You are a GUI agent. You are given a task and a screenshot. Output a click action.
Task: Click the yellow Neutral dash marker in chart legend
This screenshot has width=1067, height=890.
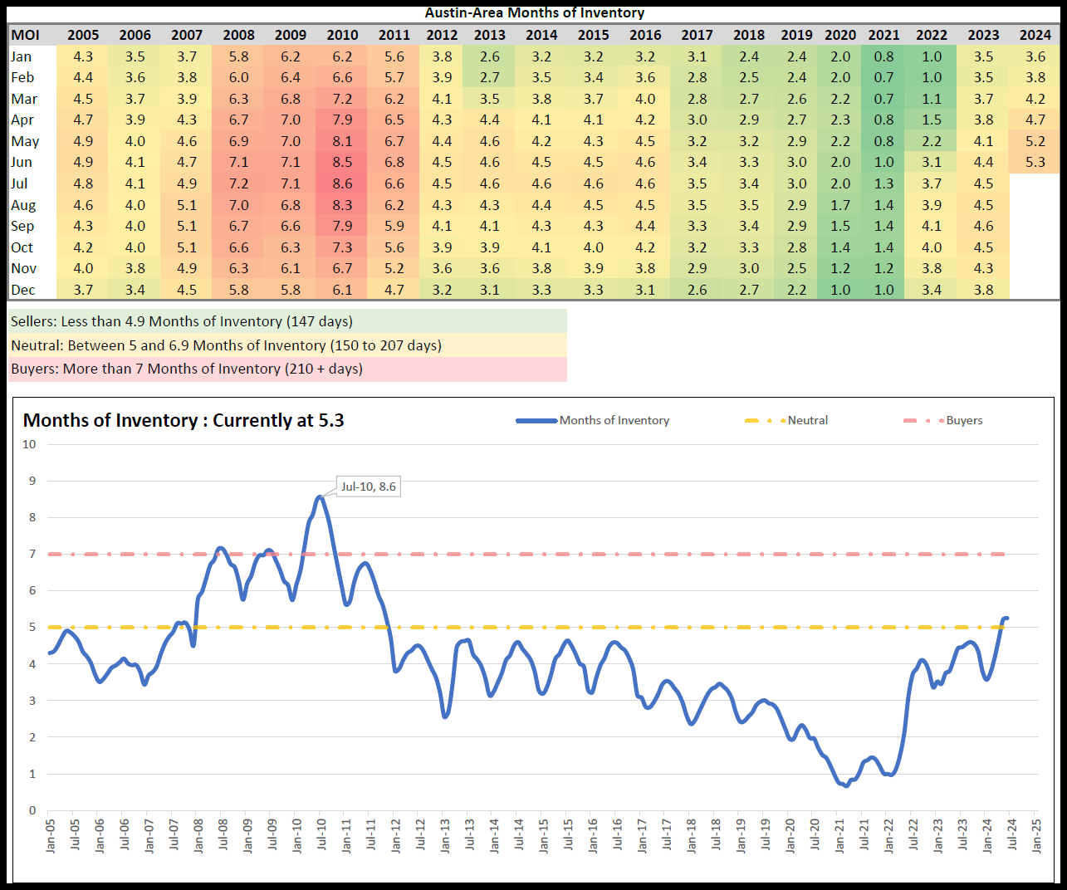click(764, 421)
